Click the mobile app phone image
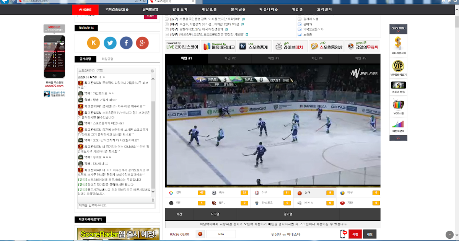 coord(54,56)
